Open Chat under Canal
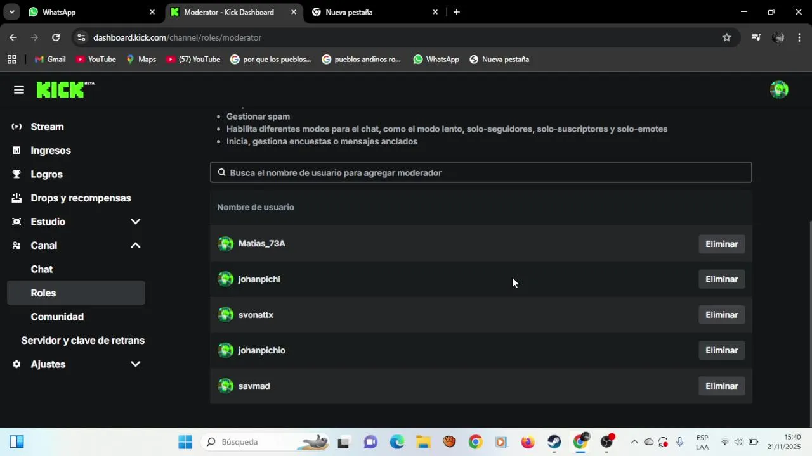The width and height of the screenshot is (812, 456). point(42,269)
